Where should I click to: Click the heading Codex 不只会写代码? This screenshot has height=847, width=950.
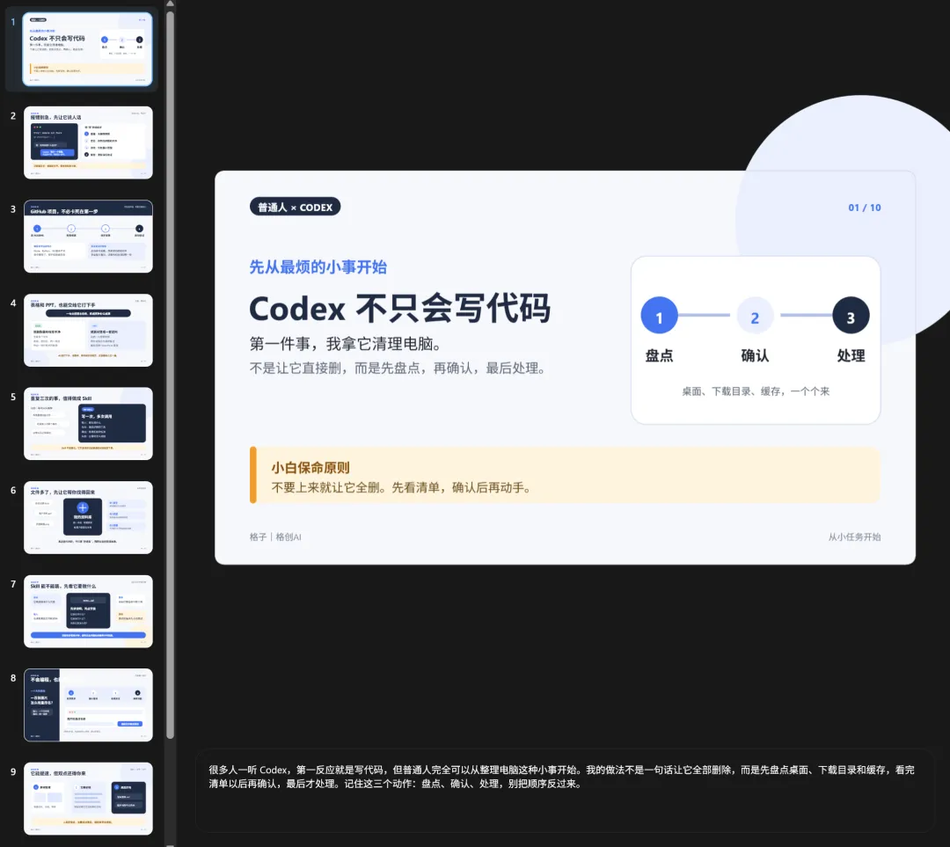(x=400, y=309)
